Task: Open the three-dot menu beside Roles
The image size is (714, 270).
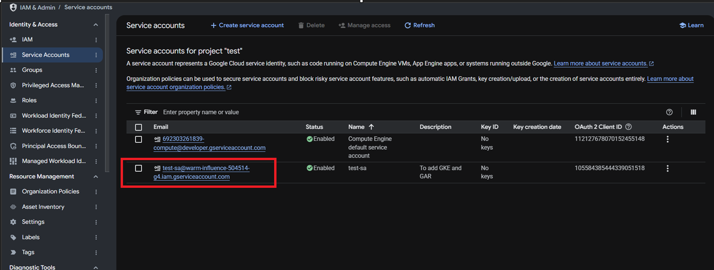Action: [96, 100]
